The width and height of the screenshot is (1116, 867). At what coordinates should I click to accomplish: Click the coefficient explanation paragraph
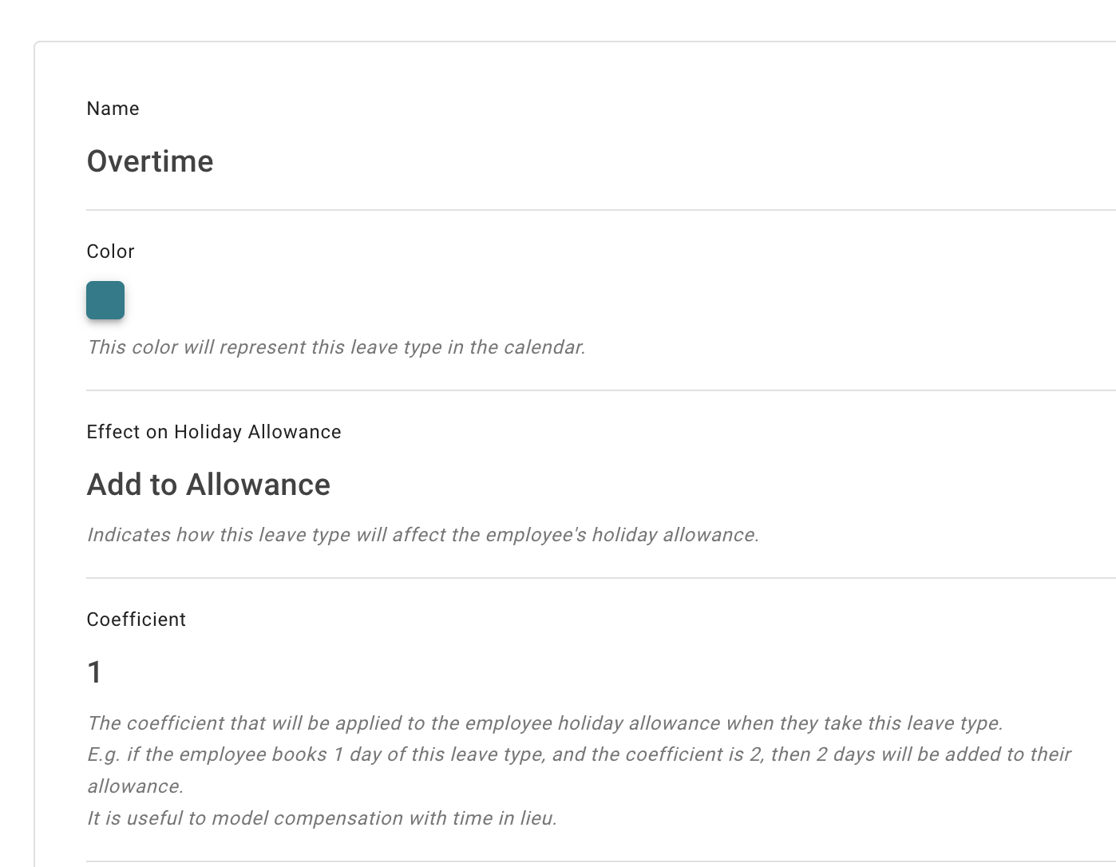pos(546,724)
